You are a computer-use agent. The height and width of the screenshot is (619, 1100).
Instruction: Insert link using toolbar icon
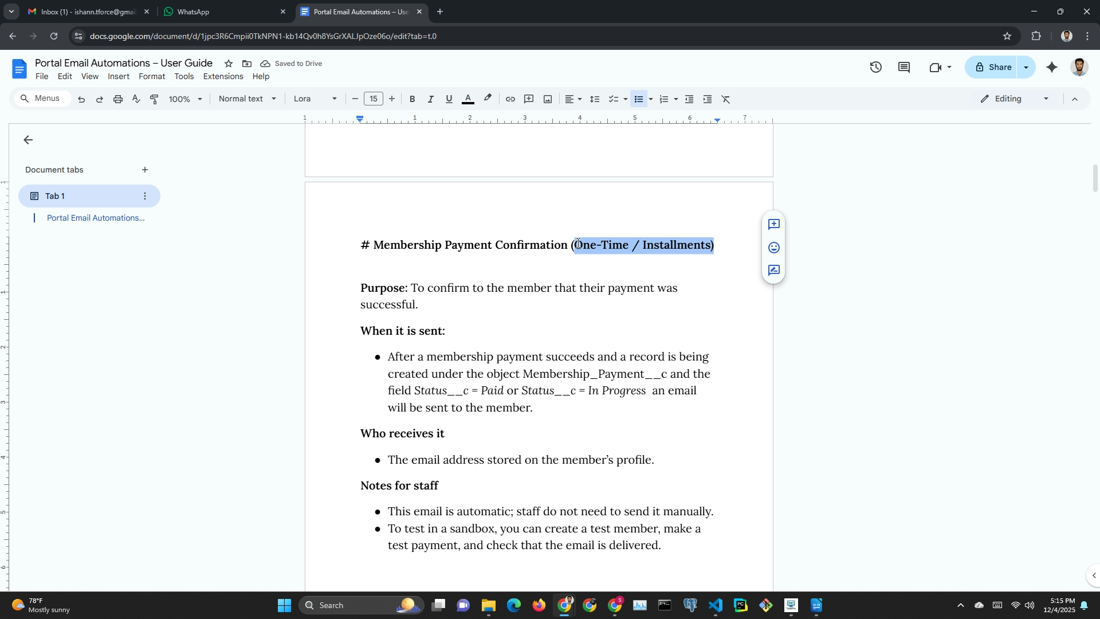510,99
